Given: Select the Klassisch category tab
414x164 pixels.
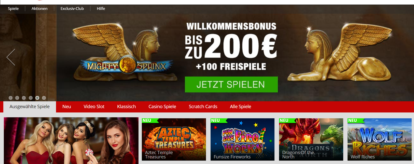Looking at the screenshot, I should pyautogui.click(x=126, y=107).
